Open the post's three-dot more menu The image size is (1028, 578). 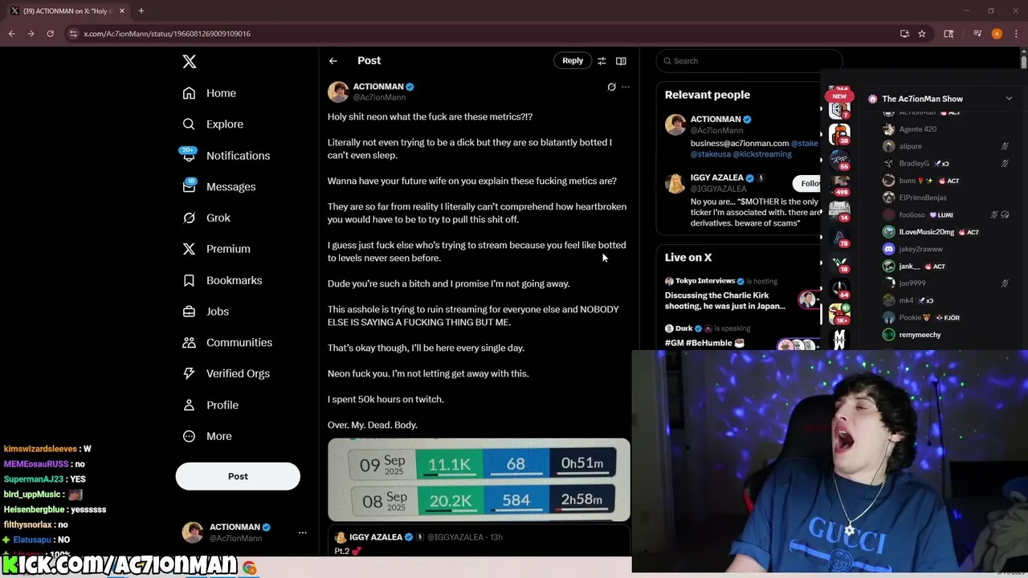coord(626,87)
